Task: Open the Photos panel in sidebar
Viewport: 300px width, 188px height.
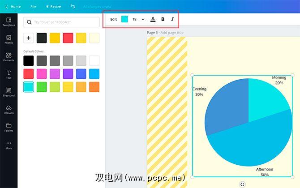Action: pos(9,39)
